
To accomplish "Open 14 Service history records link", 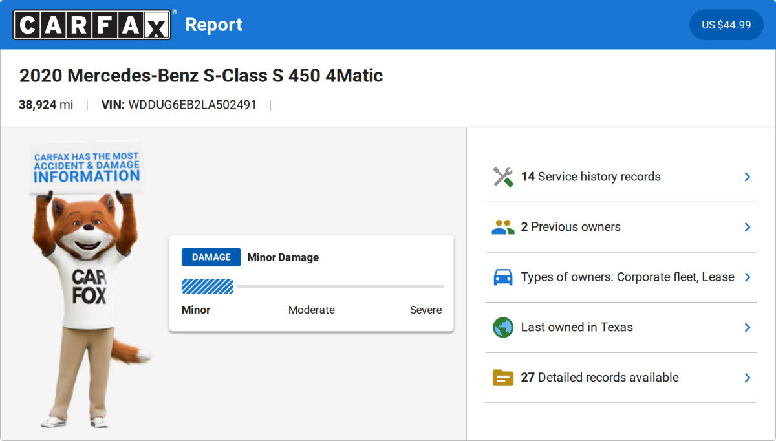I will tap(590, 177).
